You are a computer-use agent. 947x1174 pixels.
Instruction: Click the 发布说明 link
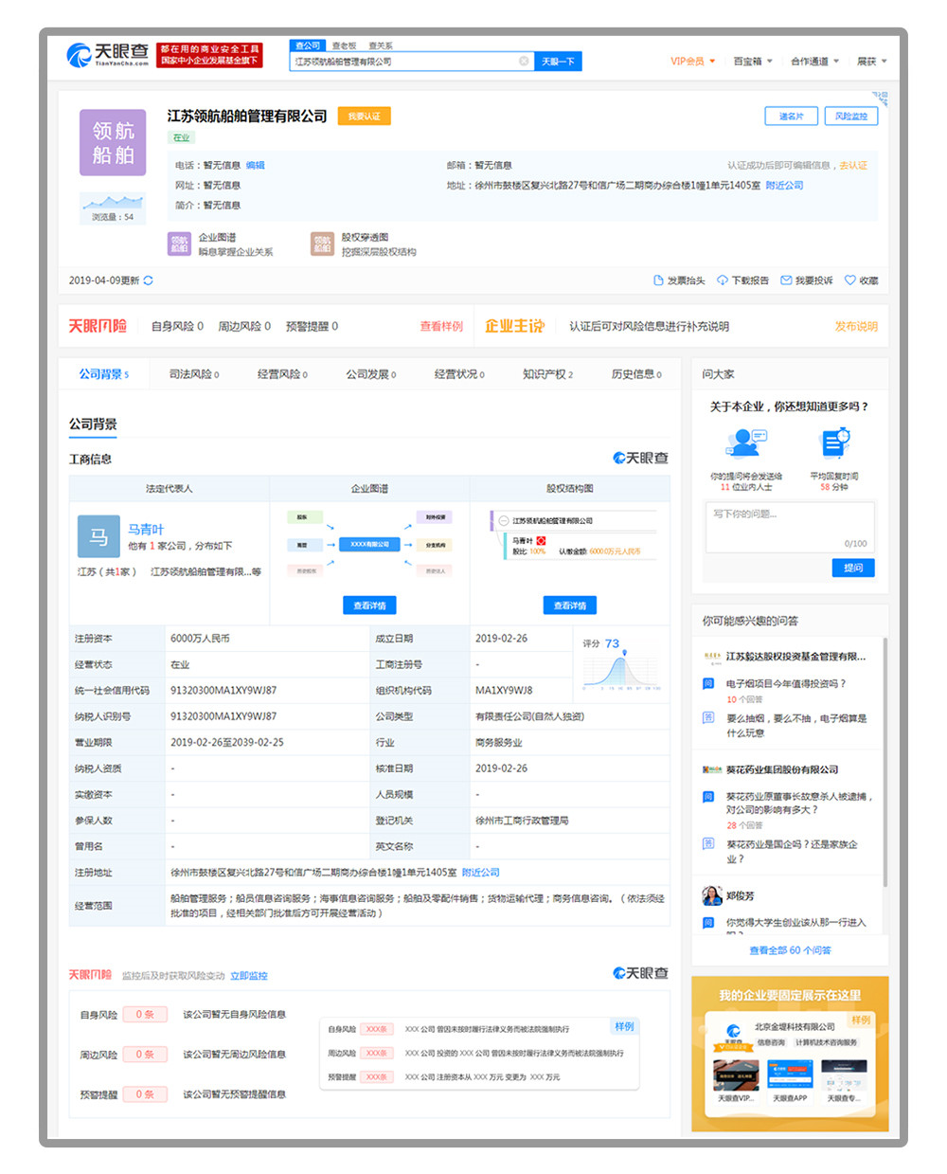click(x=856, y=327)
